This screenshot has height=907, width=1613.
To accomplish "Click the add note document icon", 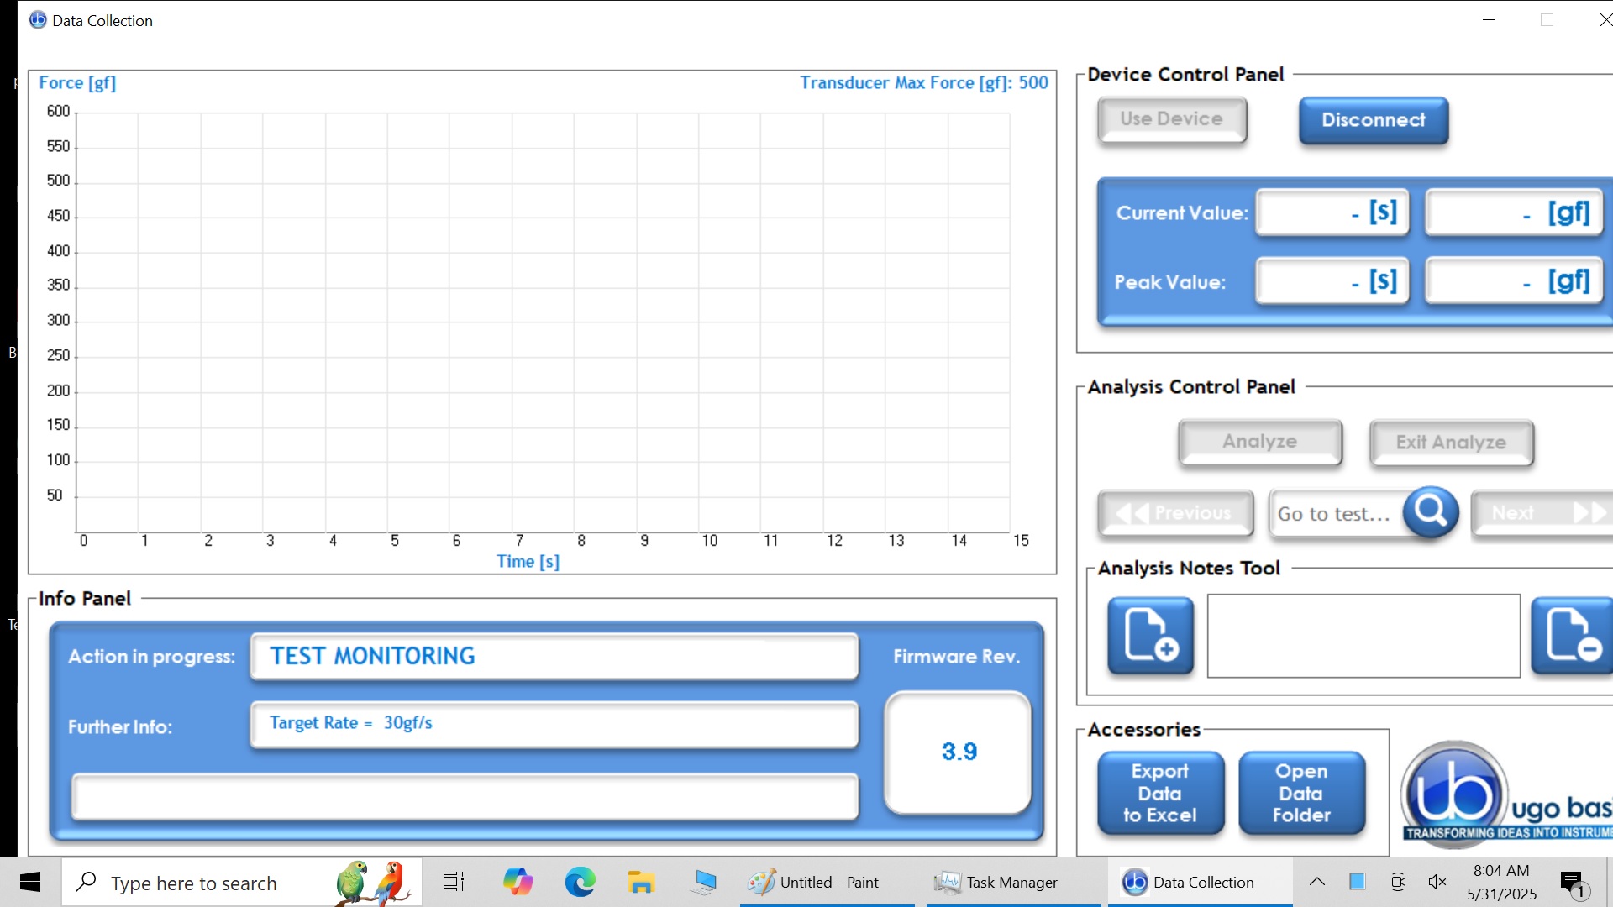I will coord(1150,636).
